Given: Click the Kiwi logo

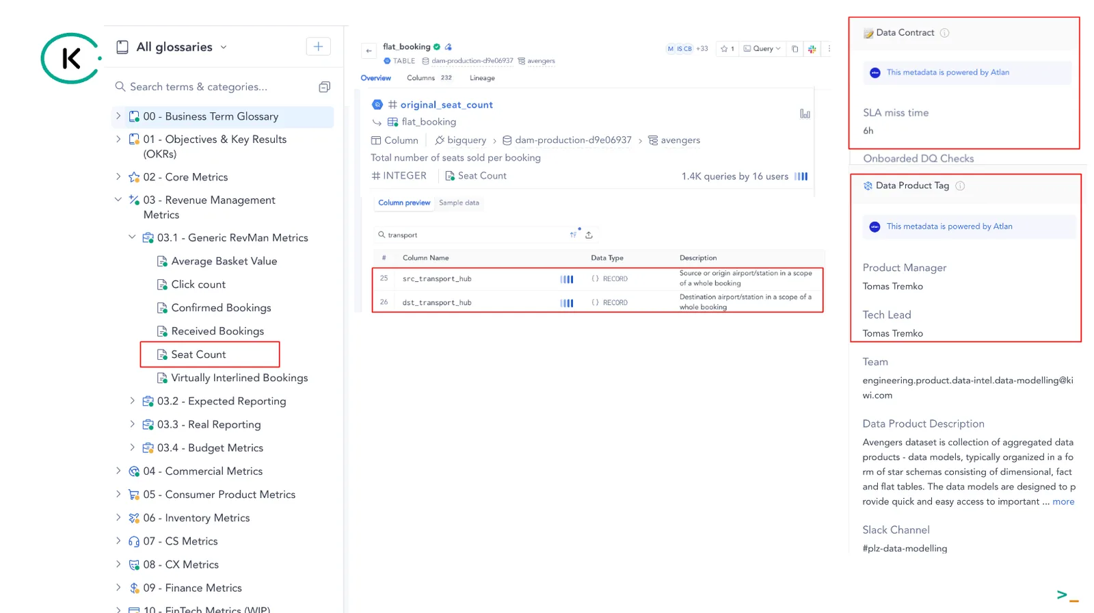Looking at the screenshot, I should 71,58.
